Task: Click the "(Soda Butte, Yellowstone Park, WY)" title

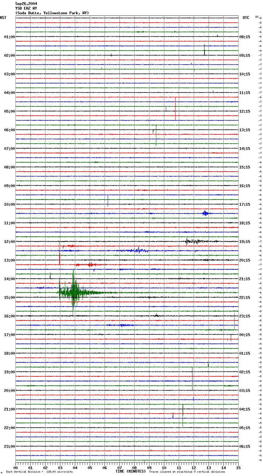Action: pos(52,13)
